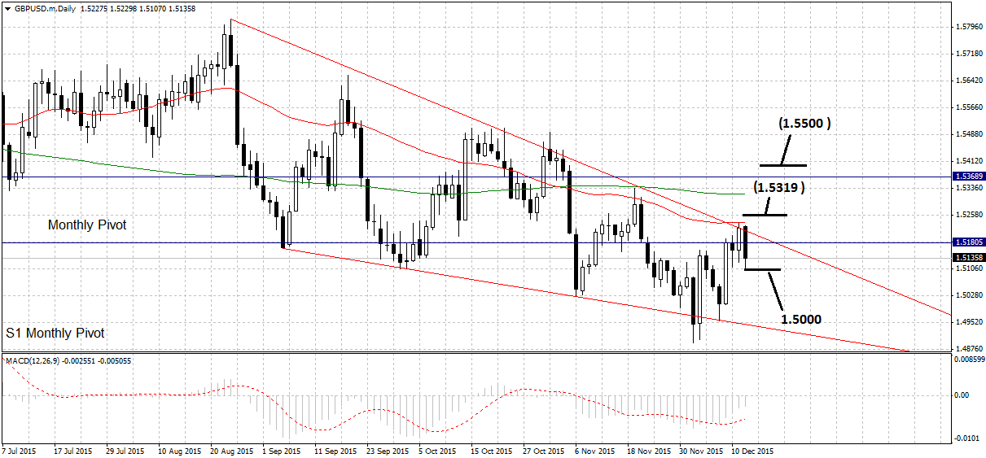986x458 pixels.
Task: Click the (1.5500) resistance annotation
Action: point(804,124)
